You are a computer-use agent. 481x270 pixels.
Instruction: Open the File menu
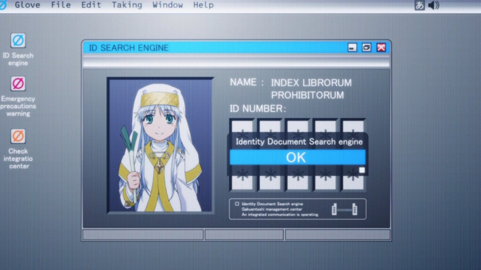click(x=61, y=5)
